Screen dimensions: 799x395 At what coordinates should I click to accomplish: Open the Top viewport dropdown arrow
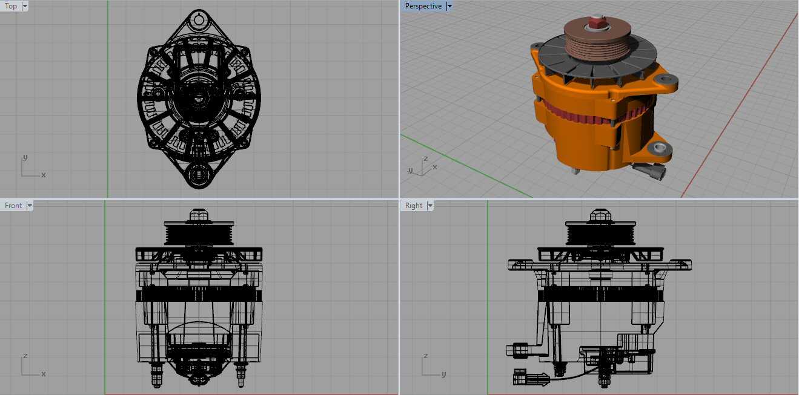click(x=25, y=6)
